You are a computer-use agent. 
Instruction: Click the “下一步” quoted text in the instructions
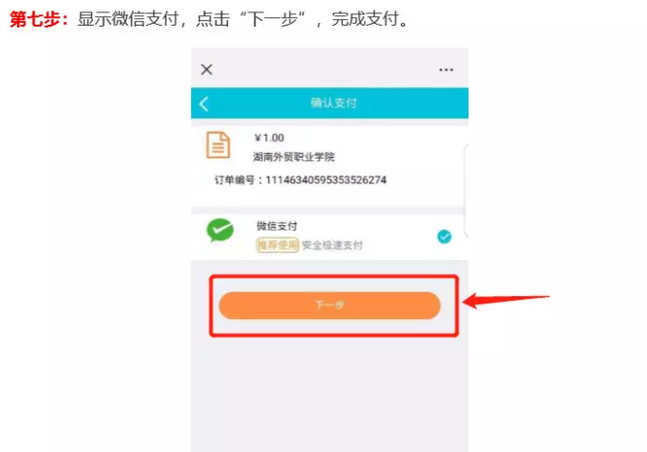coord(273,19)
